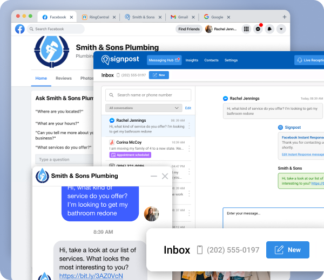
Task: Expand the Facebook account dropdown arrow
Action: [x=281, y=29]
